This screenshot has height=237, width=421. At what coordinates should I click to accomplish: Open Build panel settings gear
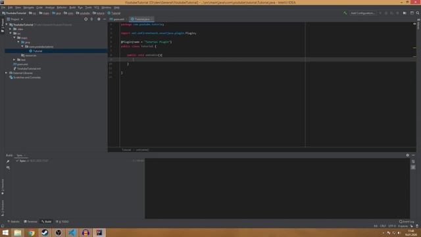[x=408, y=155]
